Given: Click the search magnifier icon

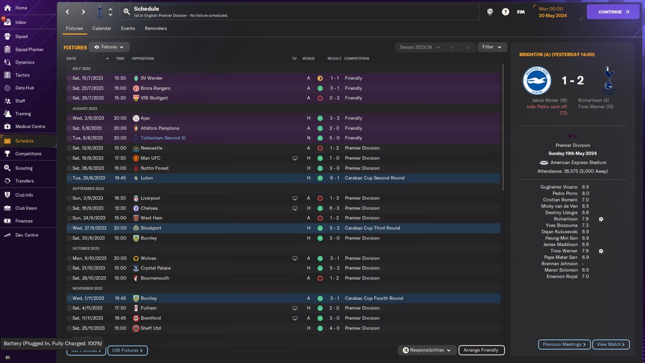Looking at the screenshot, I should coord(126,12).
